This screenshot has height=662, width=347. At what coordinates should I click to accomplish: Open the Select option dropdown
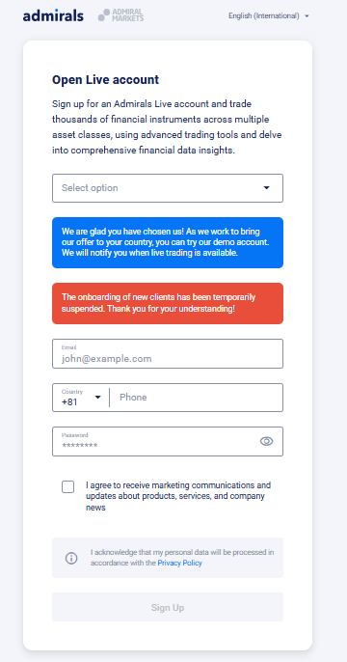pos(168,188)
